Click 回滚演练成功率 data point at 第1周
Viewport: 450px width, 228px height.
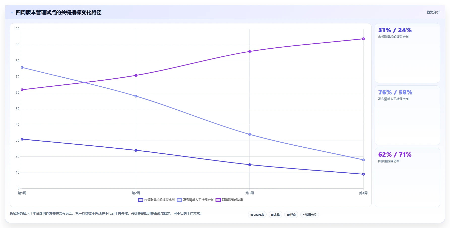tap(22, 90)
